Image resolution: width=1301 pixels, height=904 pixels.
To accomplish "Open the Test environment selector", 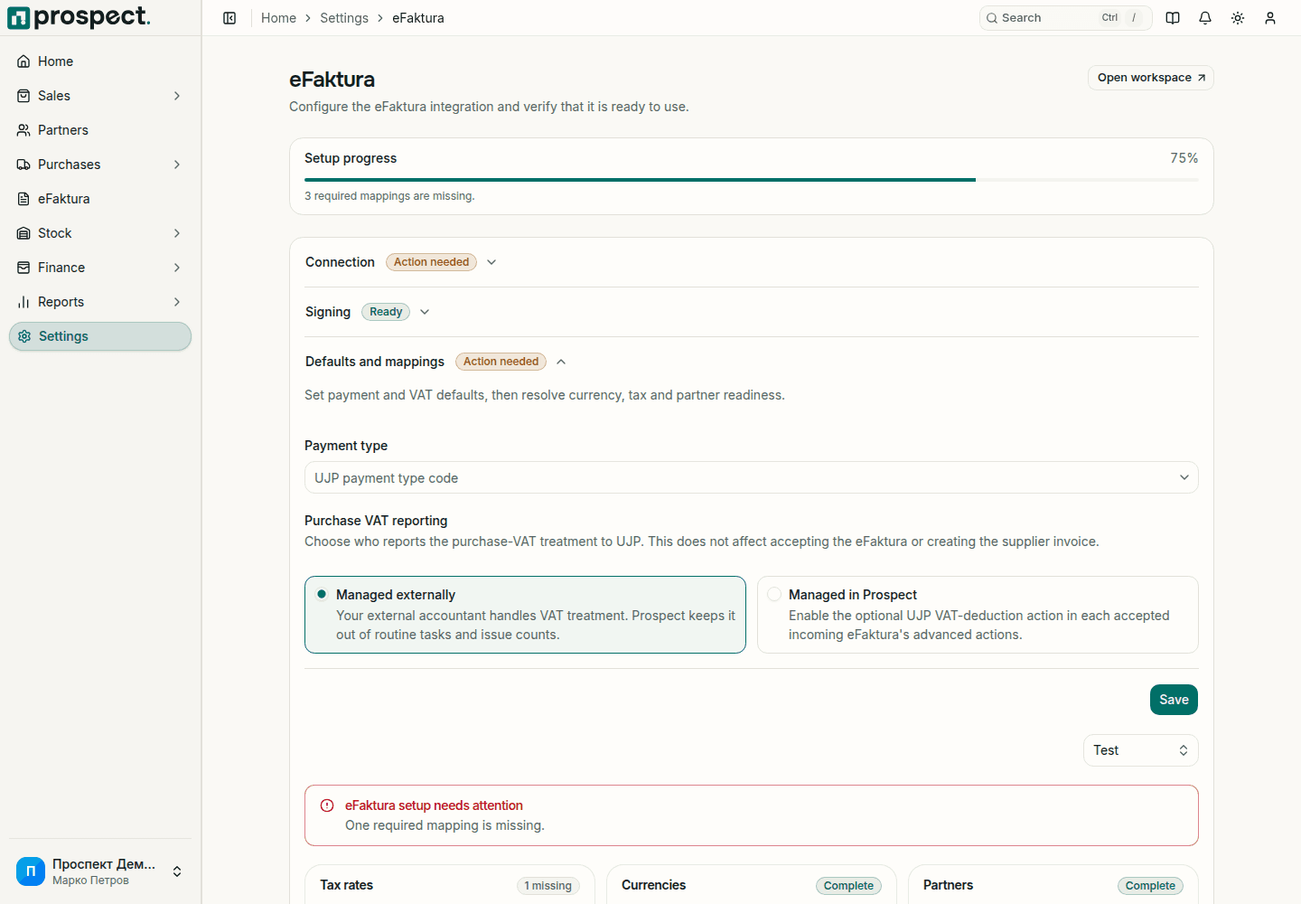I will [x=1141, y=750].
